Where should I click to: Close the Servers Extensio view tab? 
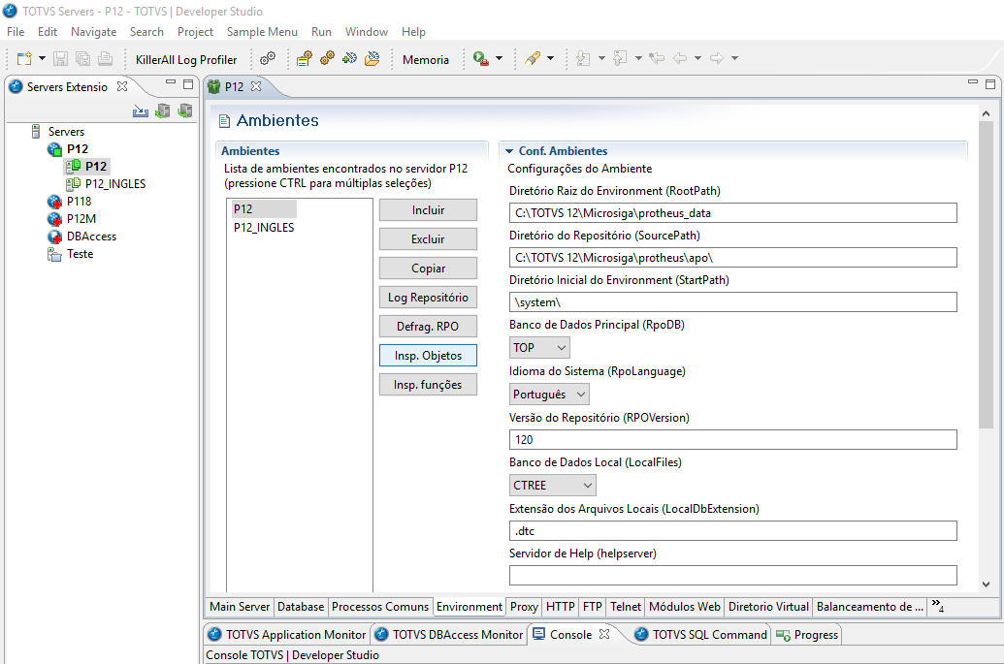tap(122, 86)
